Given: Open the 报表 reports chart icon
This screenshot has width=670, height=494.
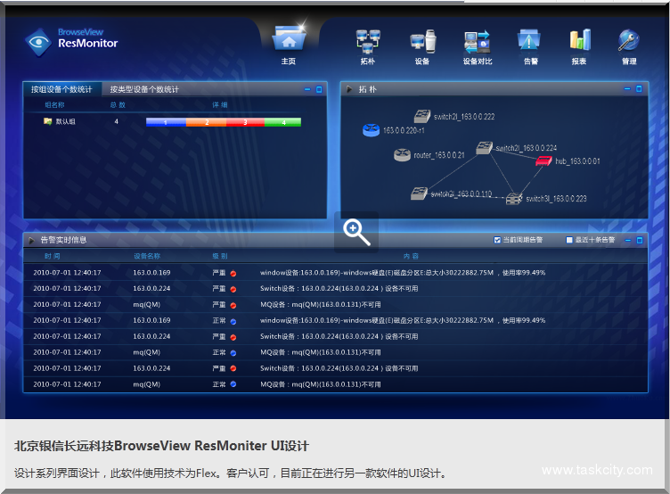Looking at the screenshot, I should coord(580,40).
